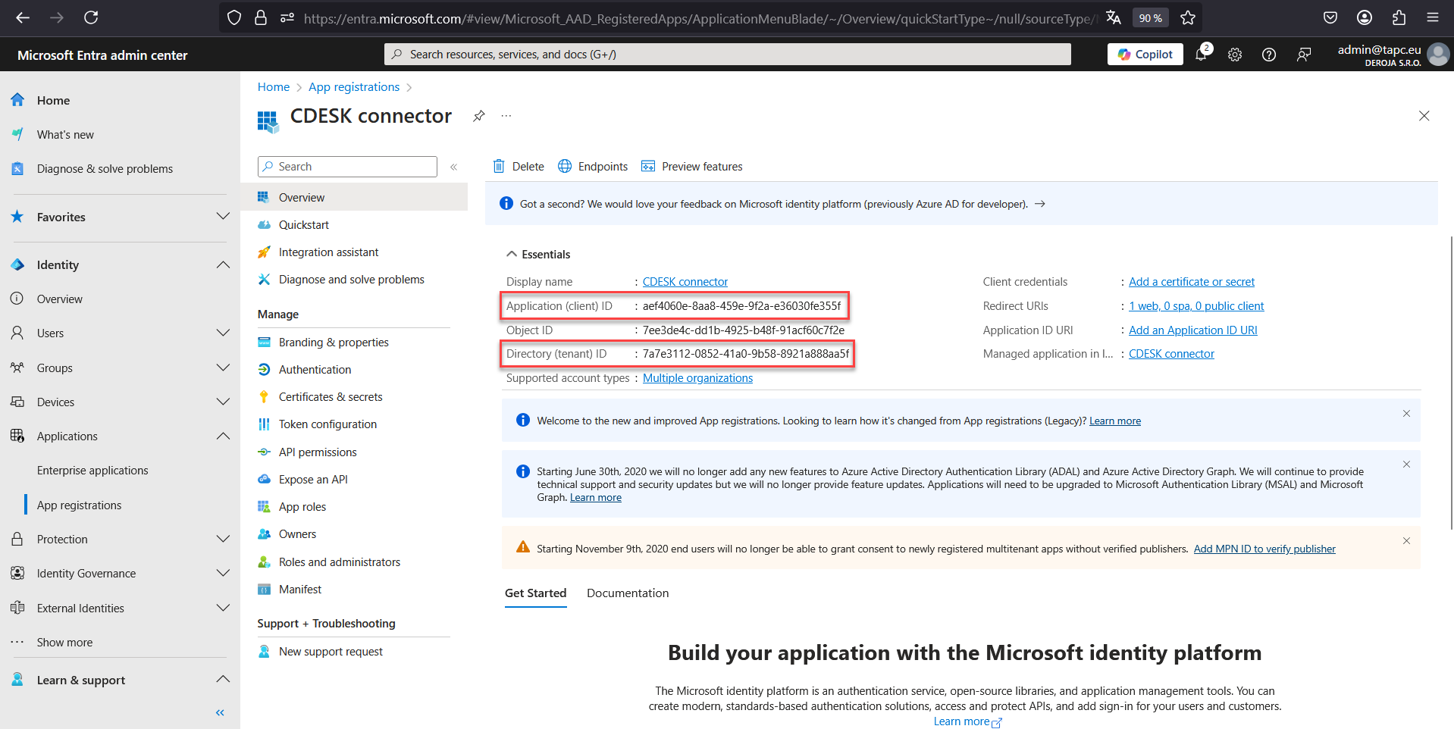Reload the page with the refresh icon
The image size is (1454, 729).
[91, 17]
